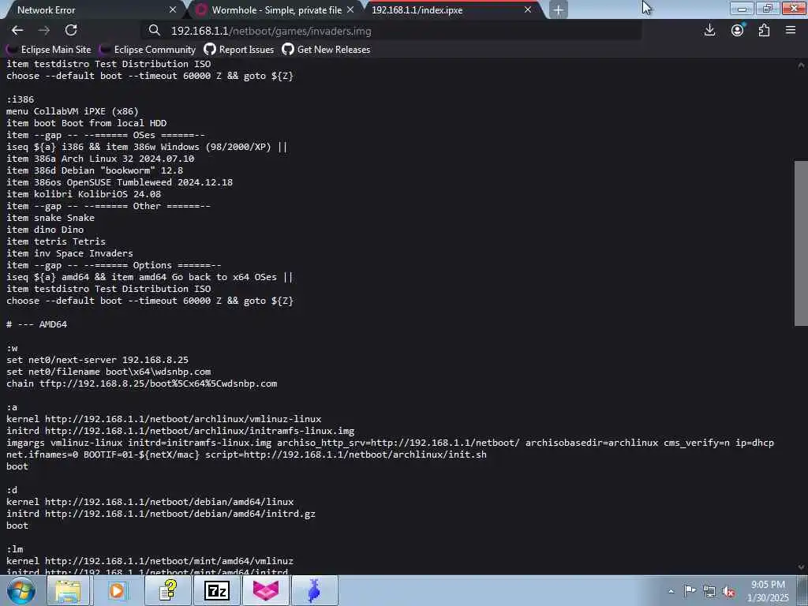808x606 pixels.
Task: Click the comment line '# --- AMD64'
Action: click(36, 324)
